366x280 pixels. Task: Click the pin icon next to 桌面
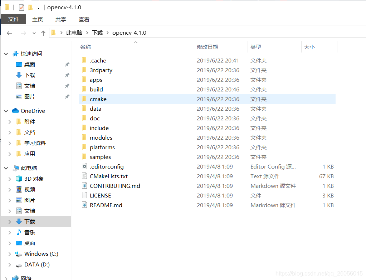[x=67, y=65]
